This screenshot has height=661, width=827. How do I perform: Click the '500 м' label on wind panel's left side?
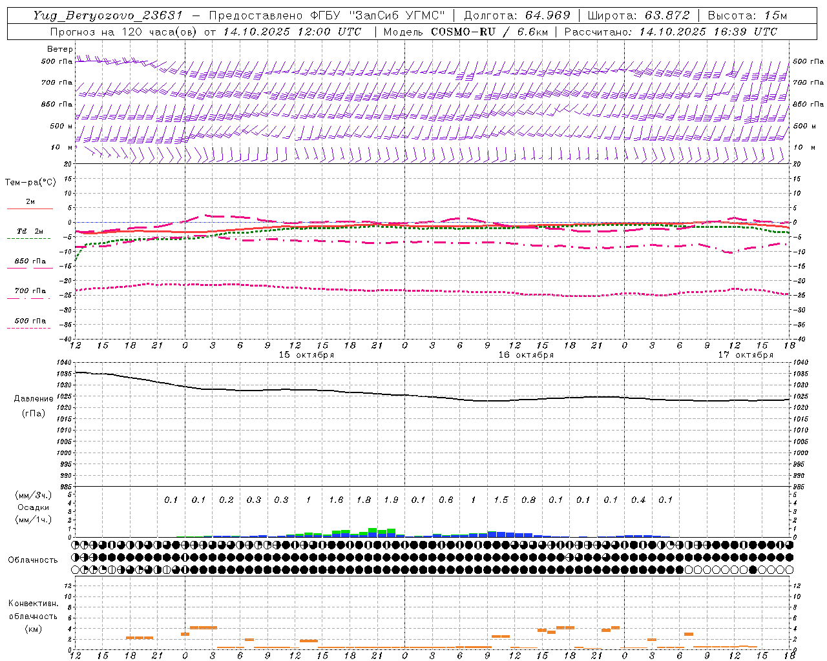[x=61, y=126]
